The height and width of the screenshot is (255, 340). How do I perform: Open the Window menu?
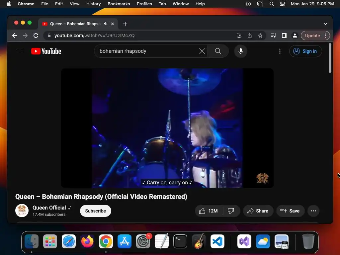(181, 4)
